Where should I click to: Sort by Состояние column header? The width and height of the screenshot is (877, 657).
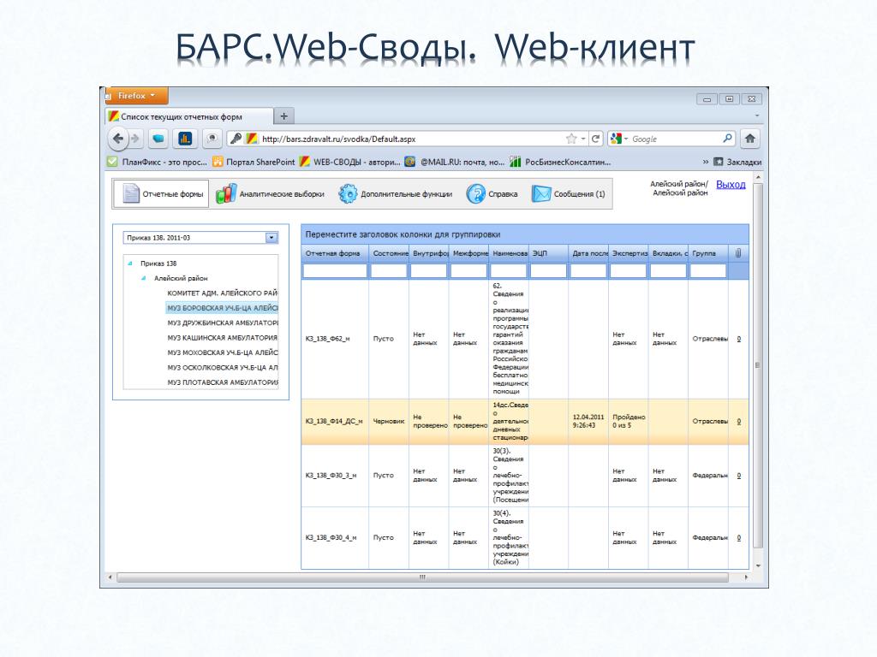[389, 253]
